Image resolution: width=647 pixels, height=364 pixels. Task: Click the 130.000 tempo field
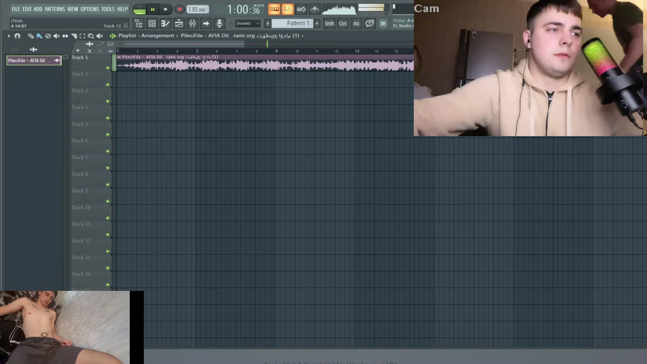[197, 10]
